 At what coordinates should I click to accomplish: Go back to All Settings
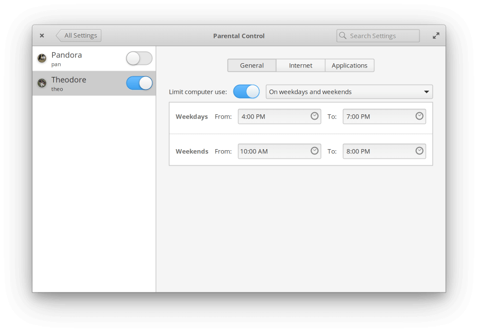[79, 36]
